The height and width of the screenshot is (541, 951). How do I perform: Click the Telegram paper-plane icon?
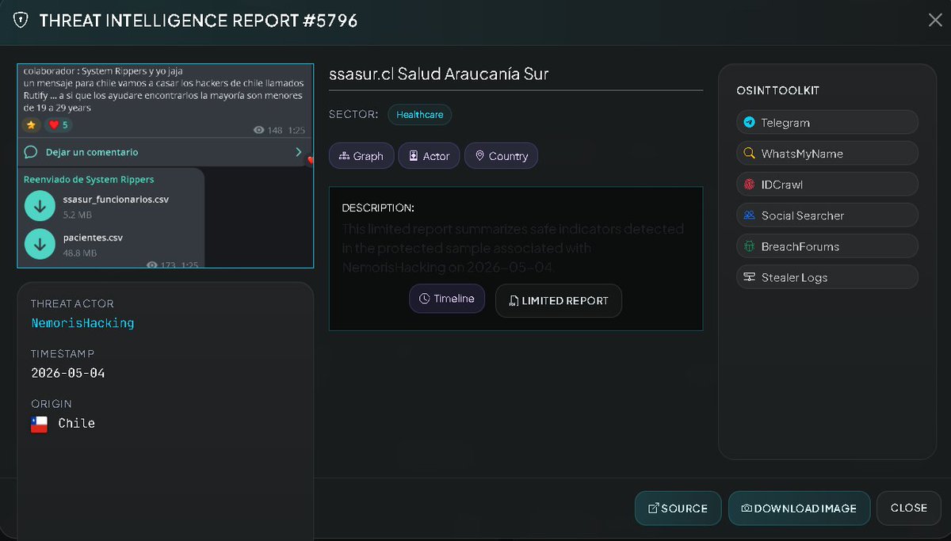pyautogui.click(x=749, y=123)
